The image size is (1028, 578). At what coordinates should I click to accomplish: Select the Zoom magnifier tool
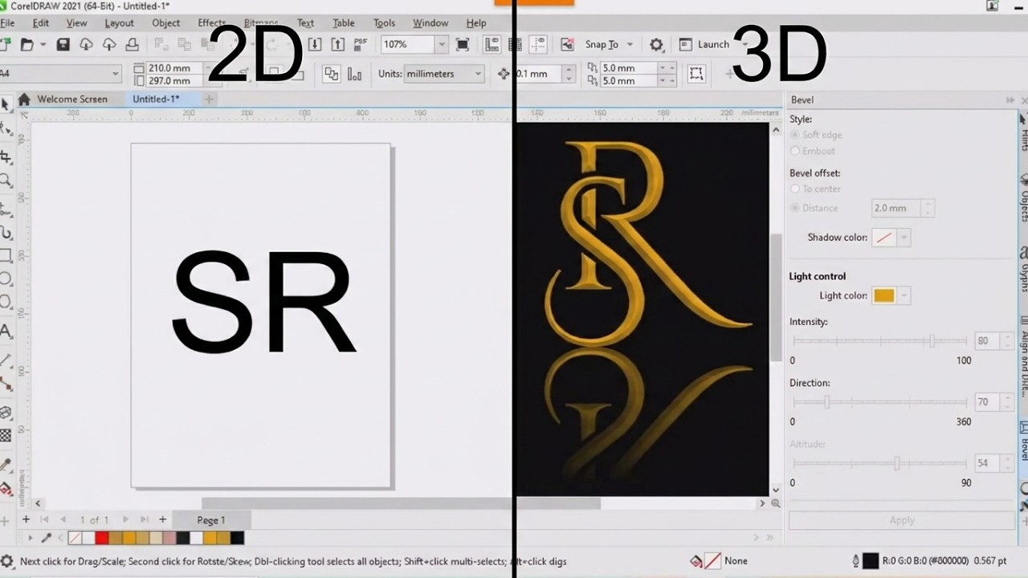coord(5,181)
